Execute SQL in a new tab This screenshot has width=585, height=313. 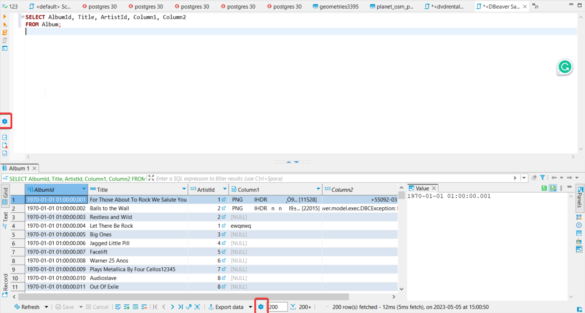5,24
